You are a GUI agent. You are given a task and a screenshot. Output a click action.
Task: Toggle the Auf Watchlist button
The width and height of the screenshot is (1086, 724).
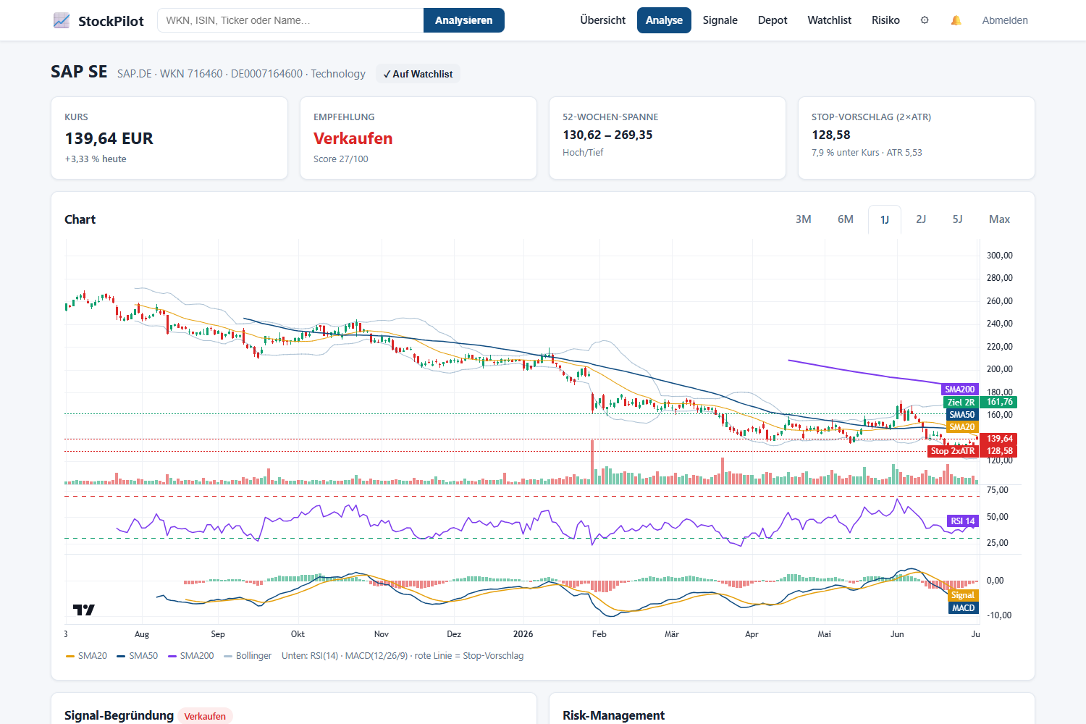coord(418,74)
